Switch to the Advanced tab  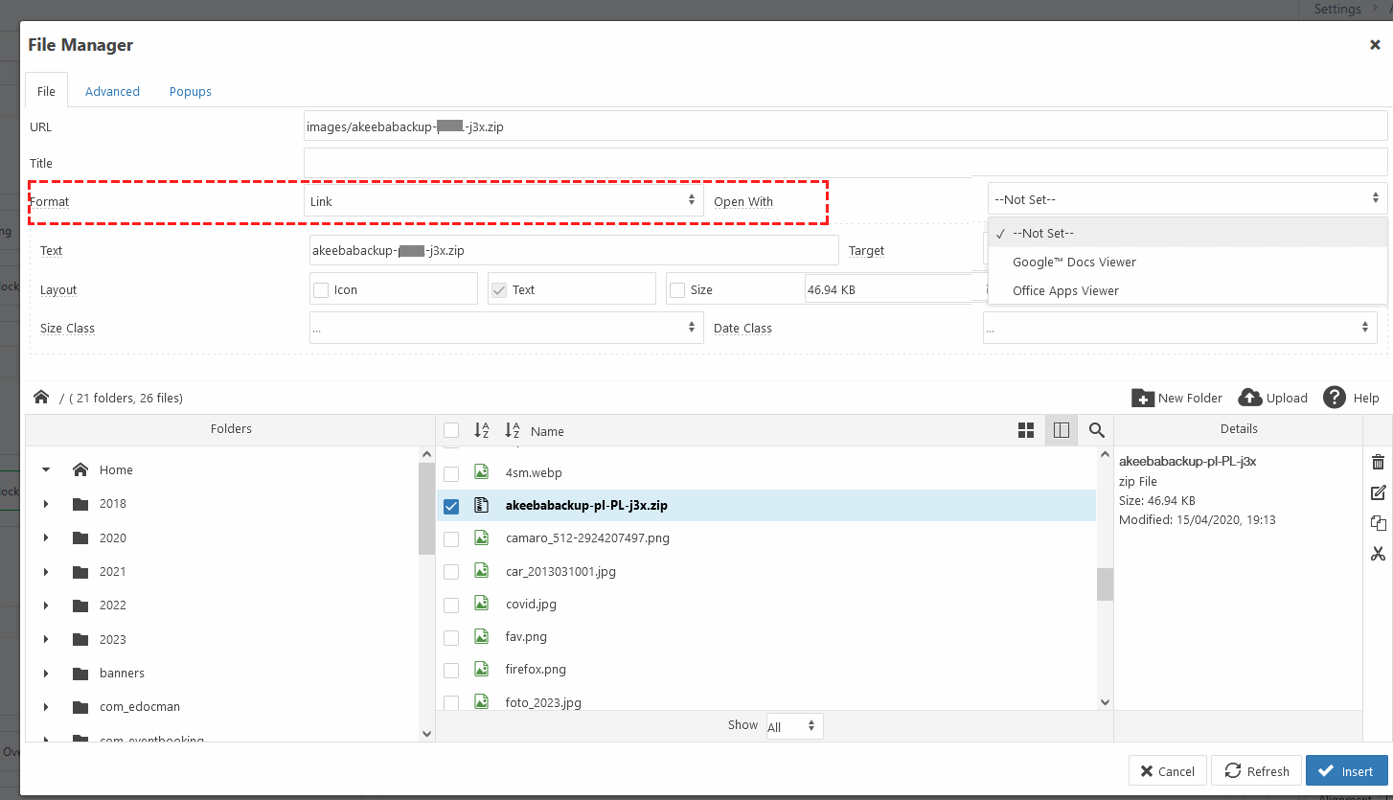(x=112, y=91)
